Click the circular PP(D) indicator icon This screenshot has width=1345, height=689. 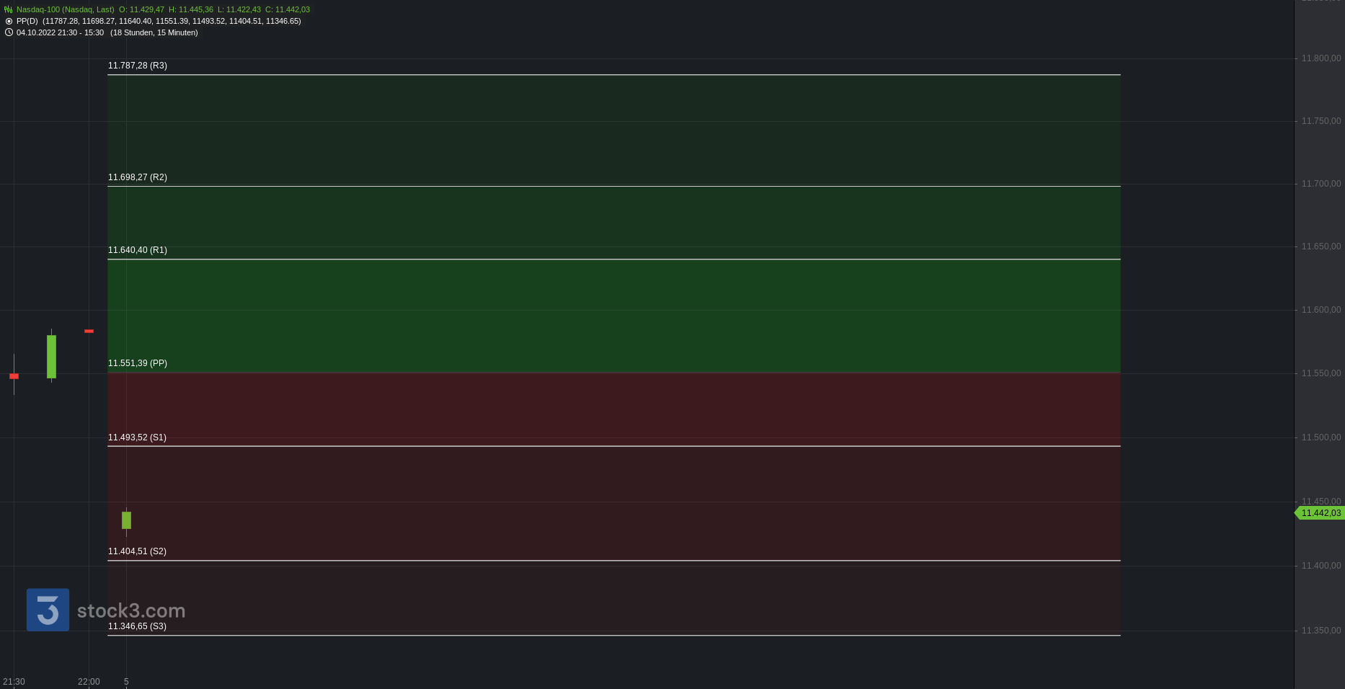pos(9,21)
